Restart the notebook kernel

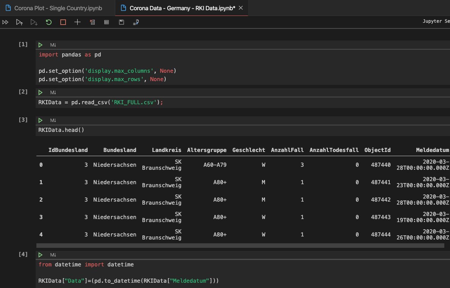(x=49, y=22)
